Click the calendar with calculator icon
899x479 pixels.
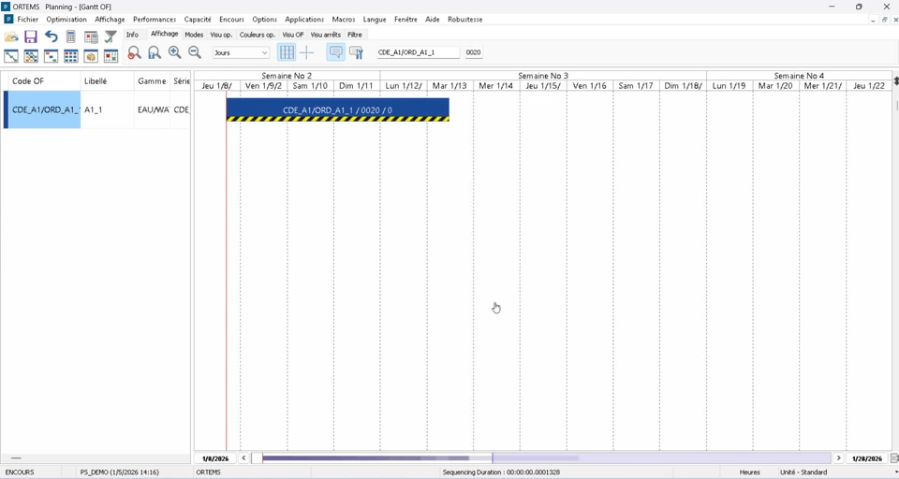coord(91,37)
